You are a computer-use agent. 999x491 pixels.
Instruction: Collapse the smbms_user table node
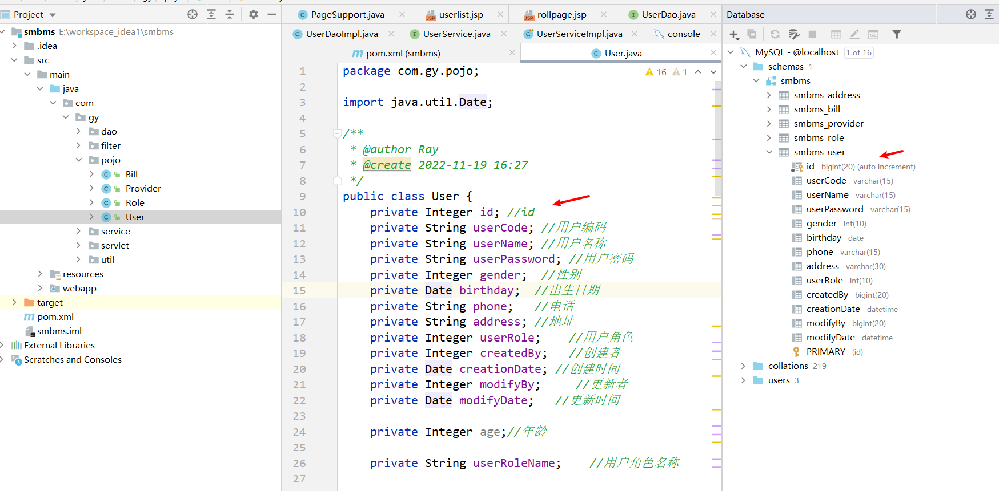pyautogui.click(x=769, y=152)
